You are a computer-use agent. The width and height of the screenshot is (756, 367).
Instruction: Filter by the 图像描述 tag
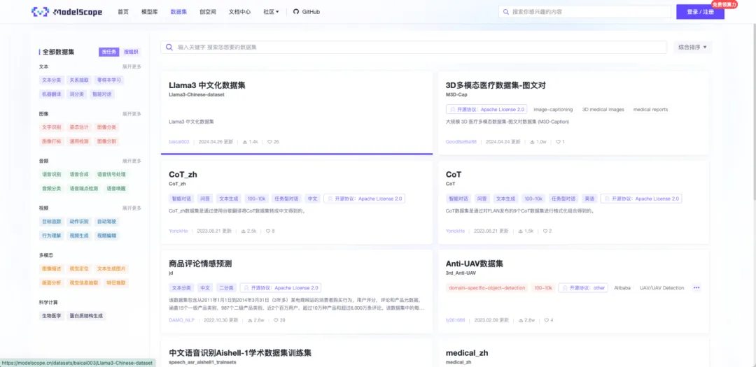click(52, 268)
